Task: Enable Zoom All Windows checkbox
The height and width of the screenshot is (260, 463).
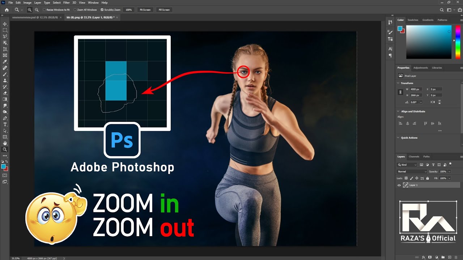Action: click(75, 10)
